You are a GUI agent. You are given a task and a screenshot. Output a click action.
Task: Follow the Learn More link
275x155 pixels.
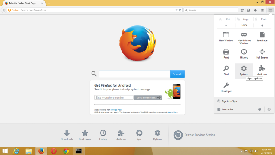(173, 112)
